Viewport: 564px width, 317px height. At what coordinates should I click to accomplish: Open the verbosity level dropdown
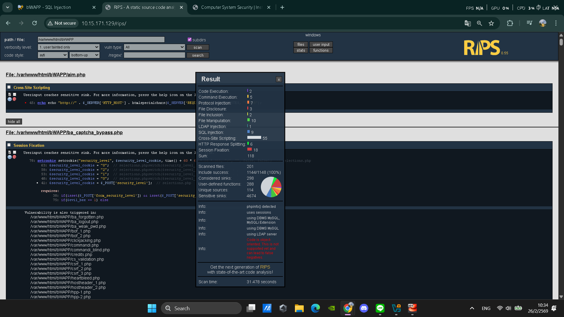[69, 47]
